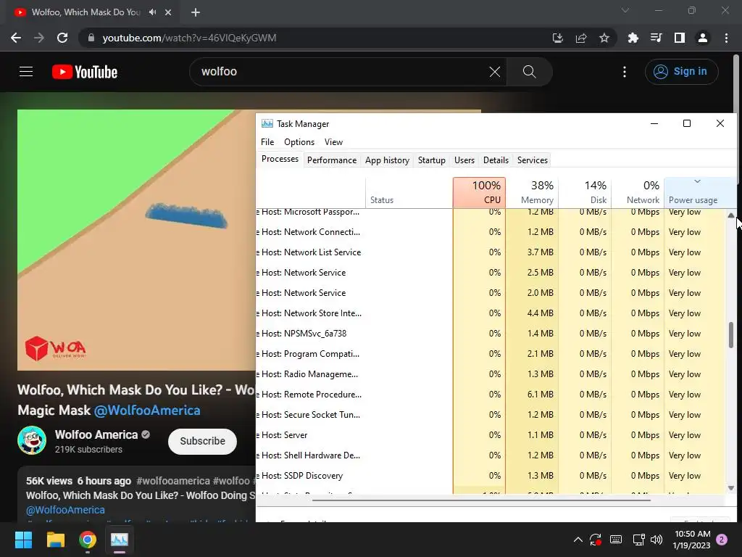Switch to the Performance tab
742x557 pixels.
coord(332,160)
